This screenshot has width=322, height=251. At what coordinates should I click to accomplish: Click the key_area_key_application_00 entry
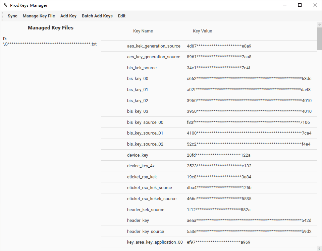point(155,242)
